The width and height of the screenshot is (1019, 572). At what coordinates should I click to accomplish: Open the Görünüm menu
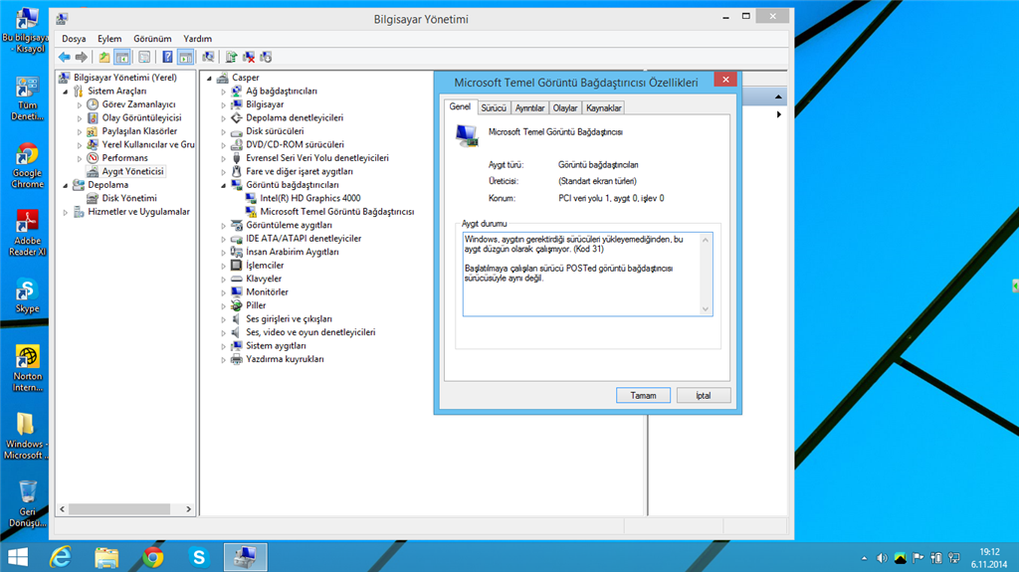click(x=152, y=39)
